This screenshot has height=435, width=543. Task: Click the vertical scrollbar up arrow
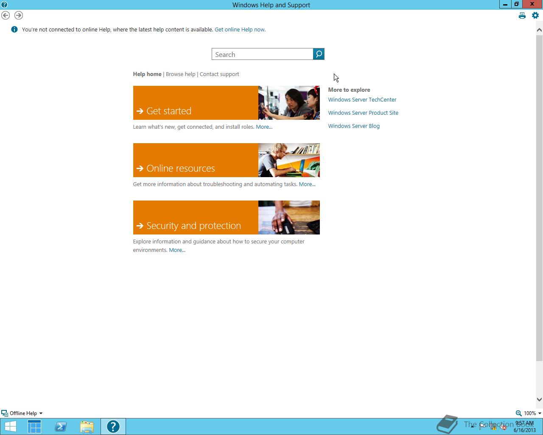click(x=539, y=30)
